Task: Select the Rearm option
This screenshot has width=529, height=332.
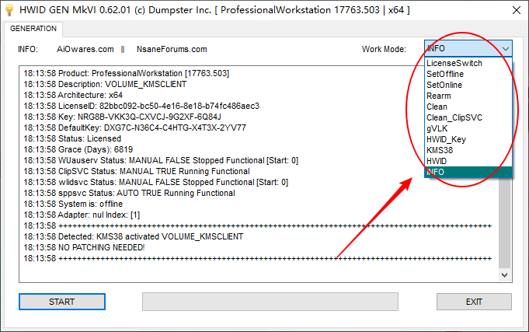Action: tap(468, 96)
